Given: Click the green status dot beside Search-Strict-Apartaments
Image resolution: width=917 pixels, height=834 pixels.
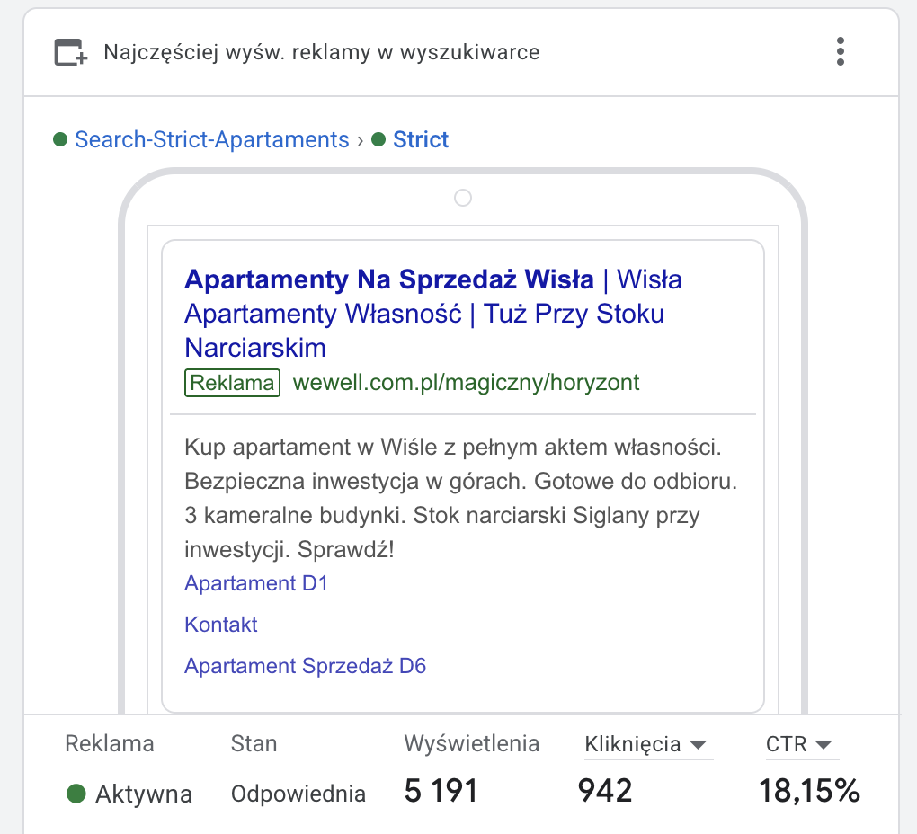Looking at the screenshot, I should 61,140.
